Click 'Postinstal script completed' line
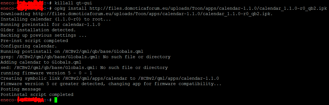The width and height of the screenshot is (329, 105). 37,94
